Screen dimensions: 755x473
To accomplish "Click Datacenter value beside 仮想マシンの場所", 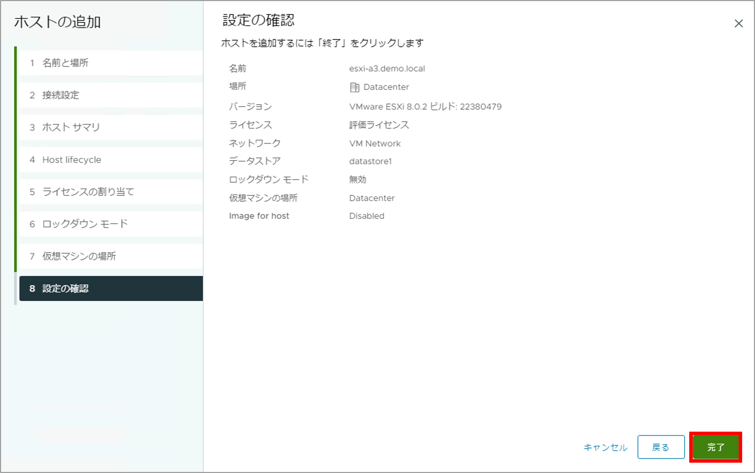I will pos(372,198).
